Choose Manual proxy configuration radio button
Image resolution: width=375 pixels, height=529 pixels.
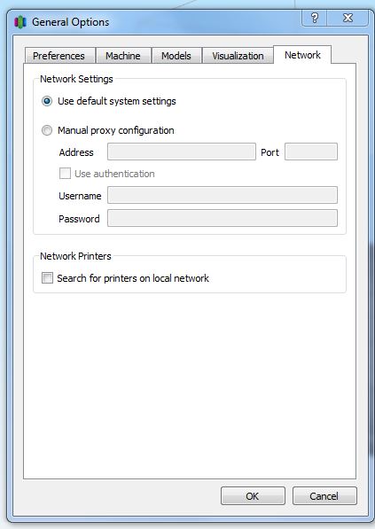pyautogui.click(x=47, y=130)
